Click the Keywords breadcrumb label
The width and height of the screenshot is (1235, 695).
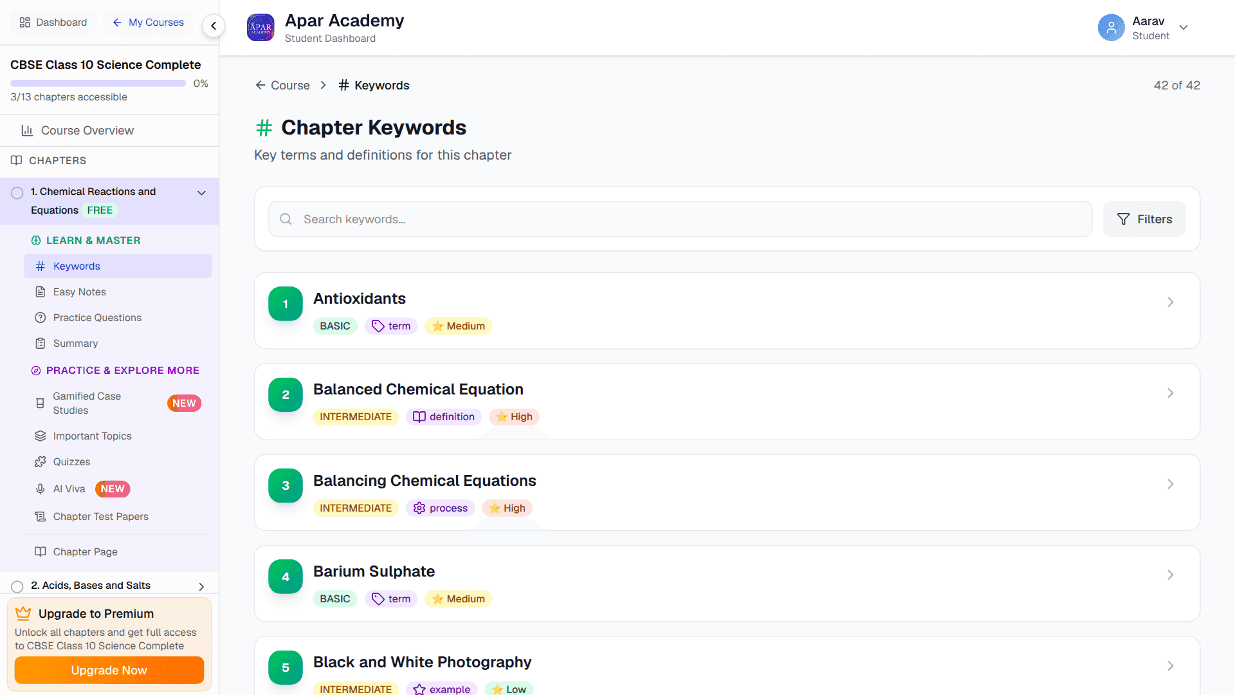pos(381,86)
